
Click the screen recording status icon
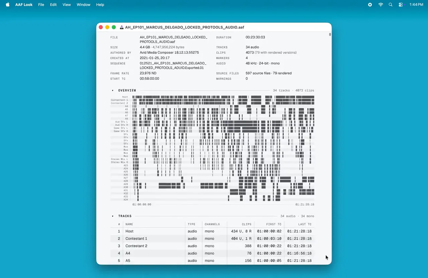click(370, 5)
